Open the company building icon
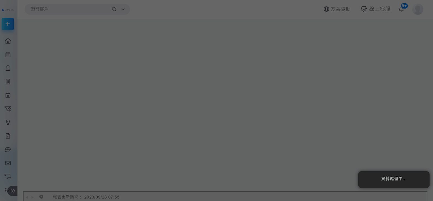433x201 pixels. tap(8, 81)
